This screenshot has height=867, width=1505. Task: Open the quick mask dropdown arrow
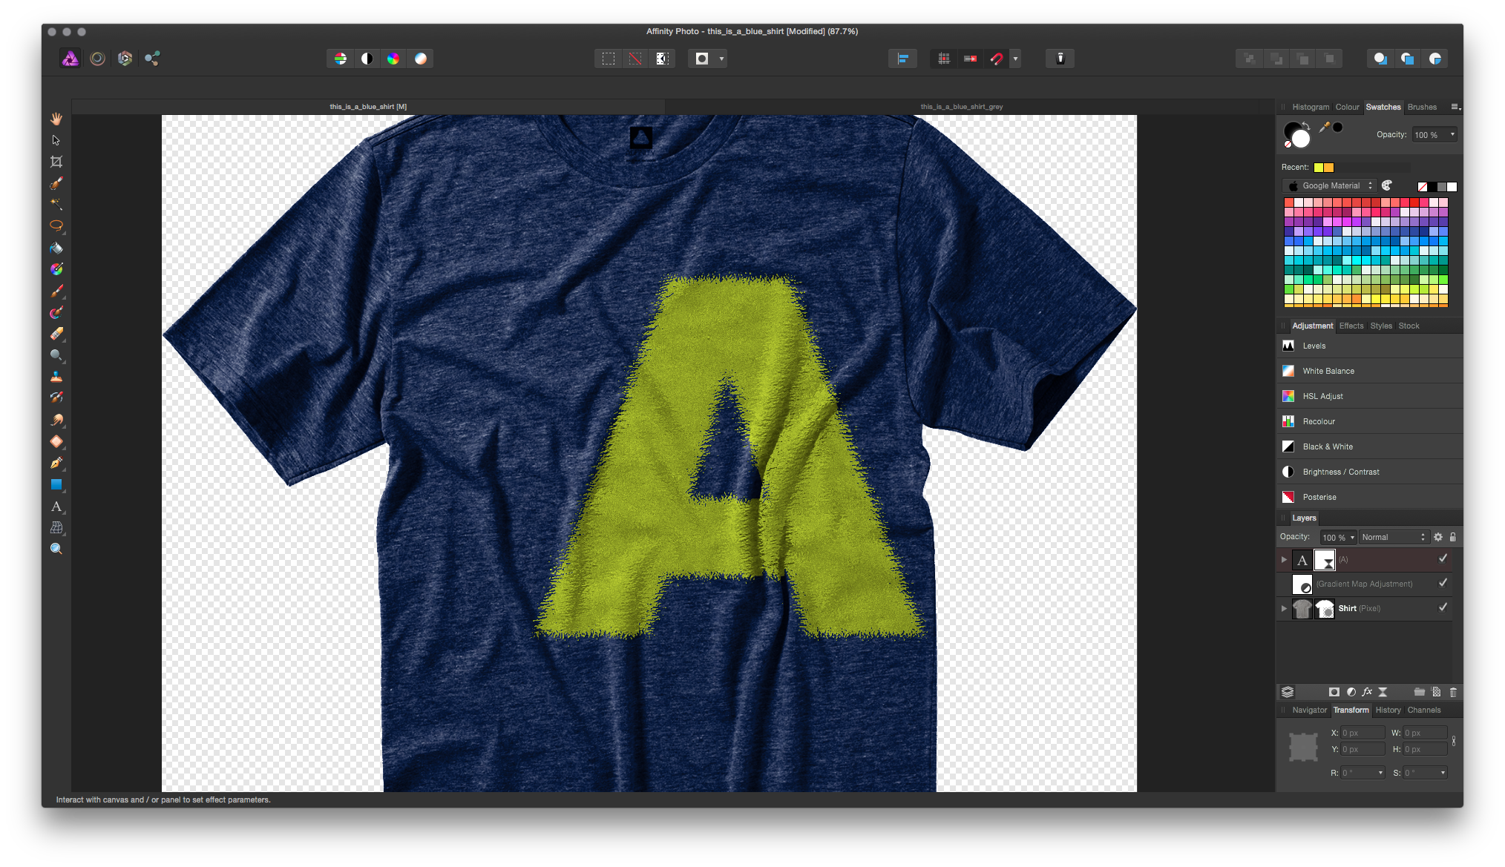point(721,59)
